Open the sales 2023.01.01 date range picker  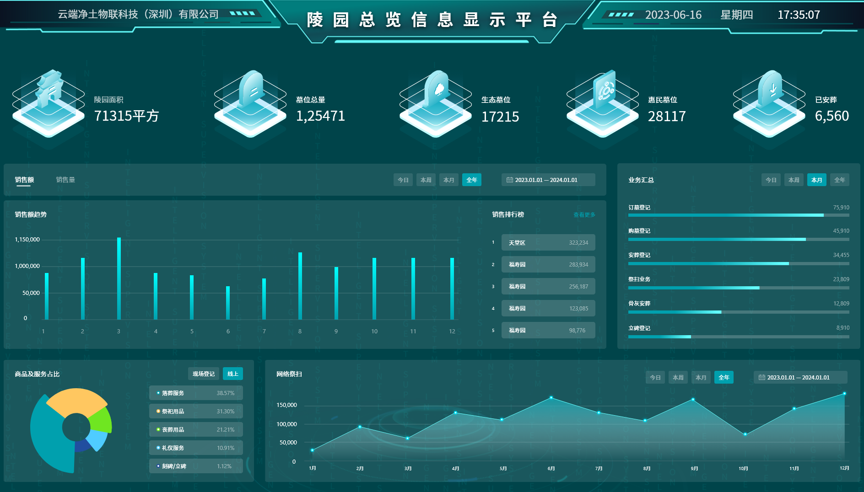click(x=548, y=180)
